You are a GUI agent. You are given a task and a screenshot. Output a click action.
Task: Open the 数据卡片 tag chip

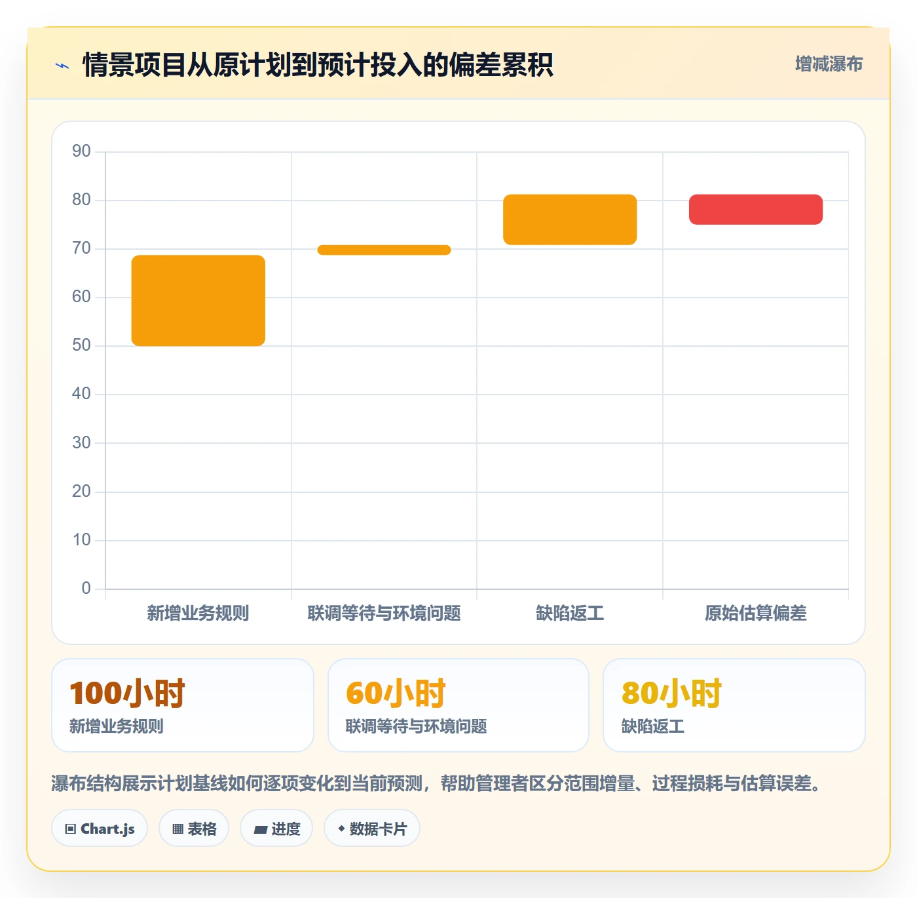(372, 829)
